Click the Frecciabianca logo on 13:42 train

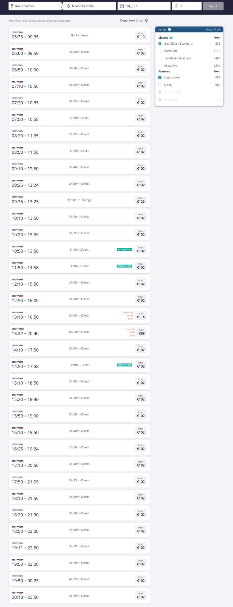pos(18,329)
